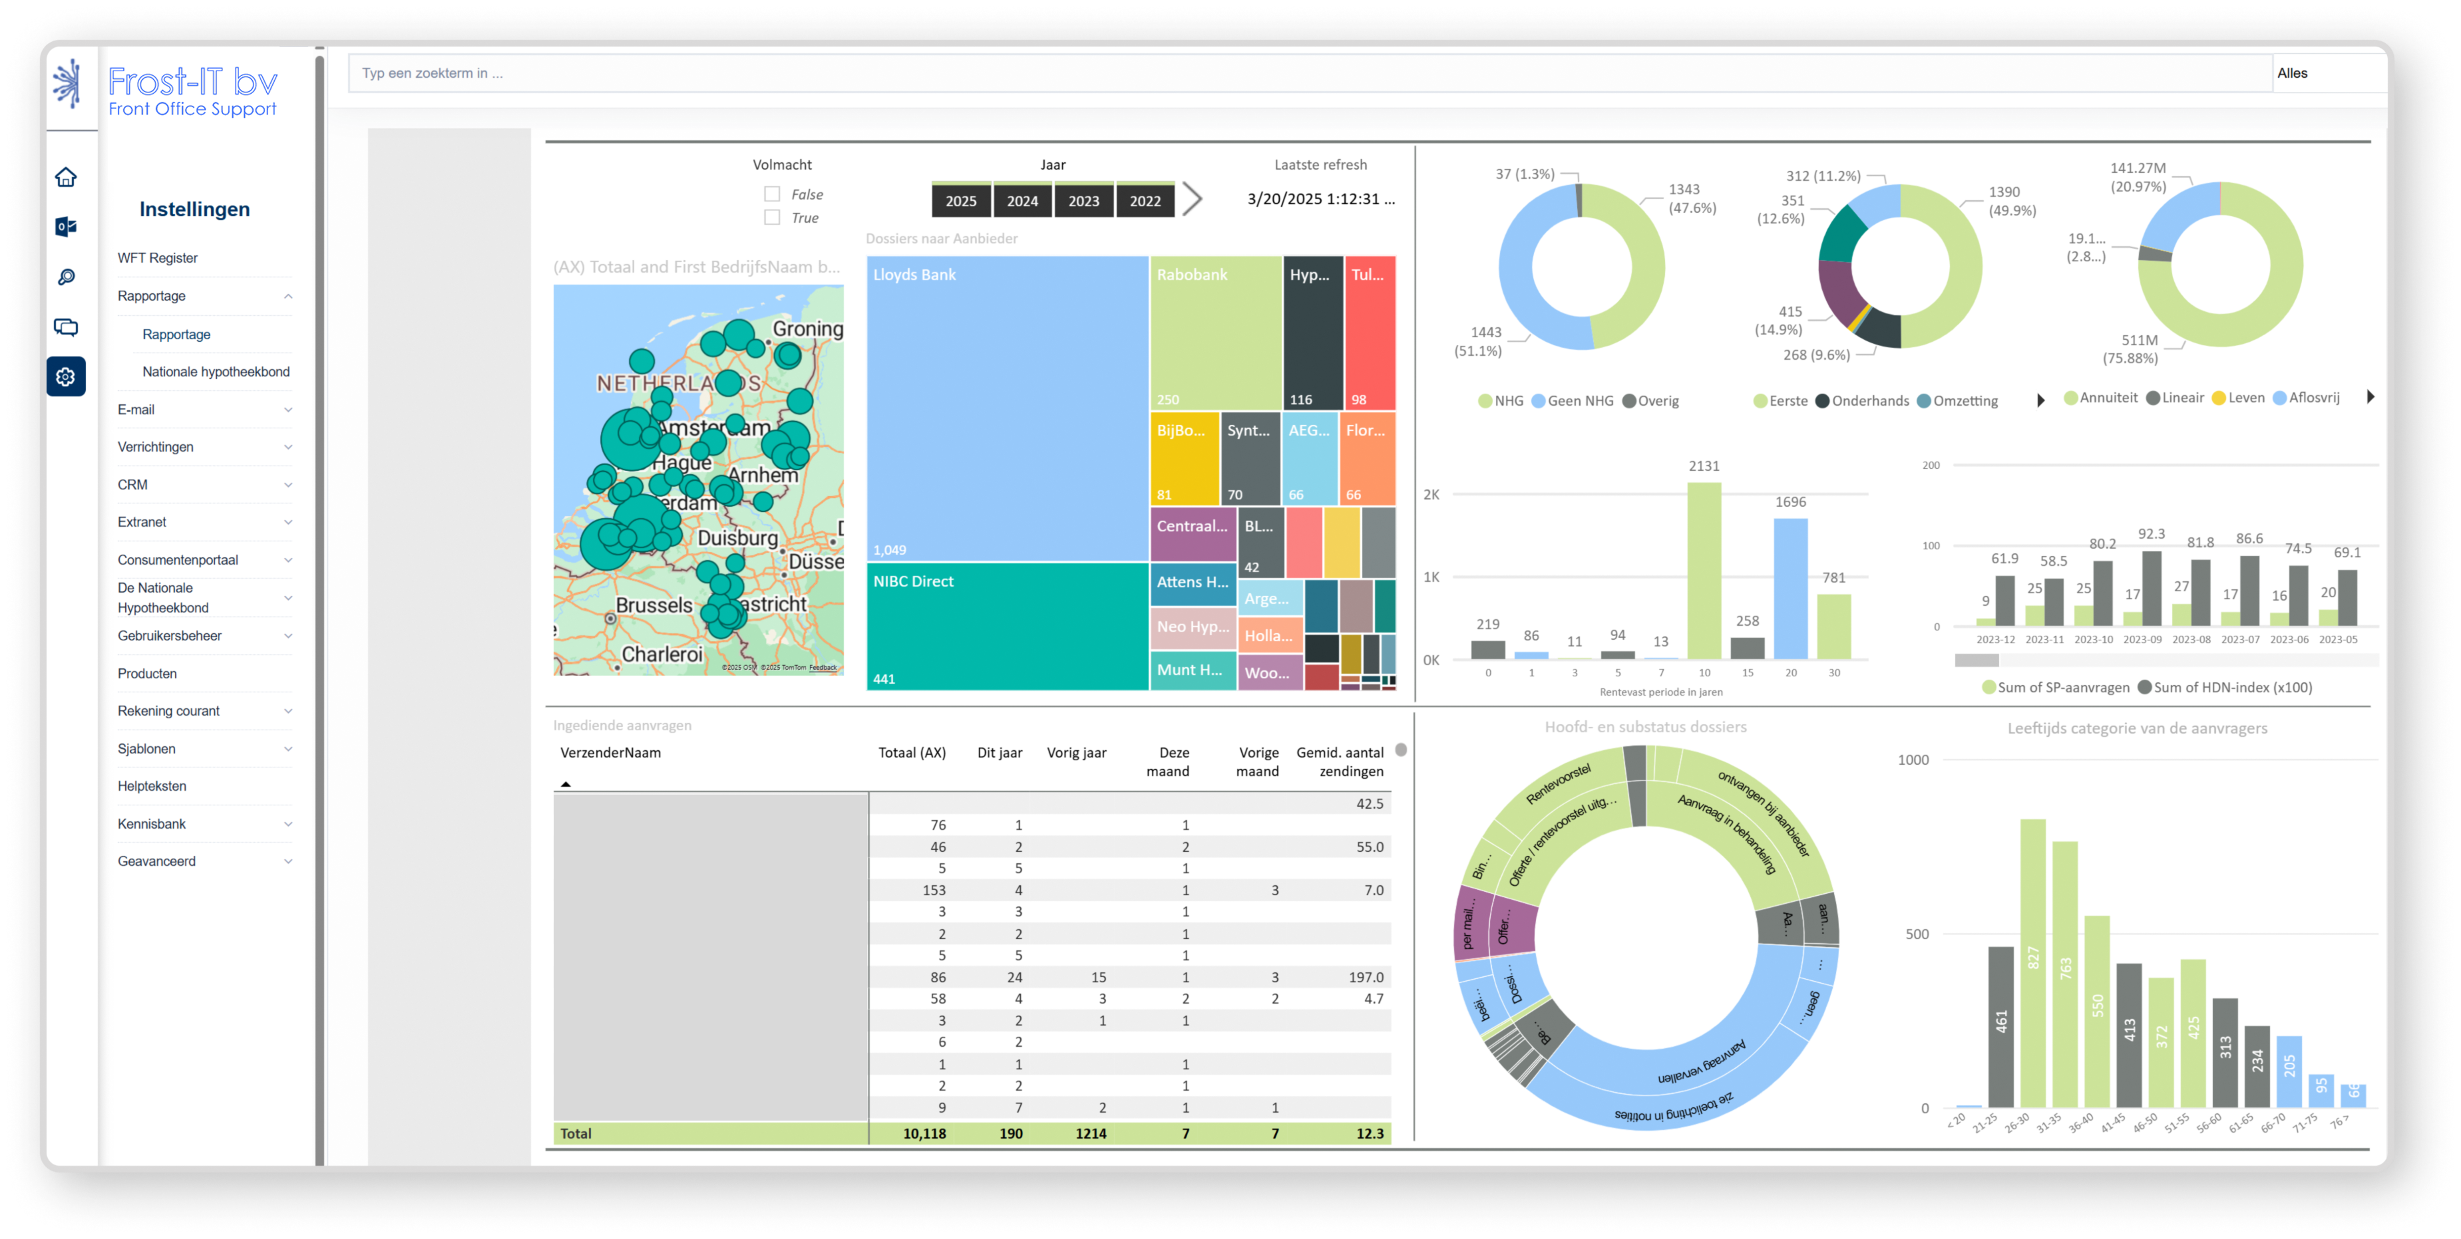Select year 2024 filter button

pos(1022,200)
